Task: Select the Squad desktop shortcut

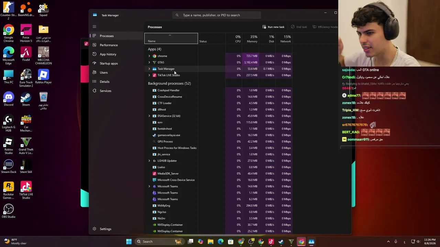Action: pyautogui.click(x=43, y=9)
